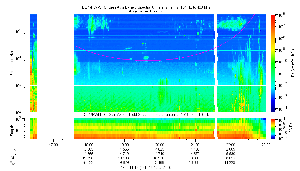Click the MLT row label

coord(13,158)
